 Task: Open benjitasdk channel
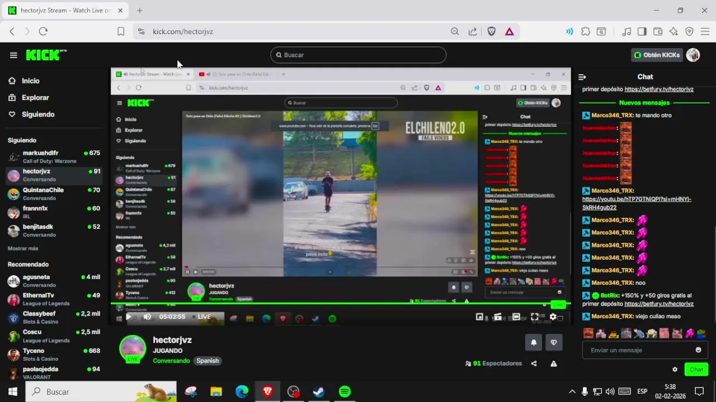[54, 231]
